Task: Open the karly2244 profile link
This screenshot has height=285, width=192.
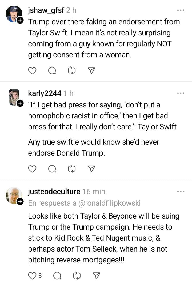Action: (45, 93)
